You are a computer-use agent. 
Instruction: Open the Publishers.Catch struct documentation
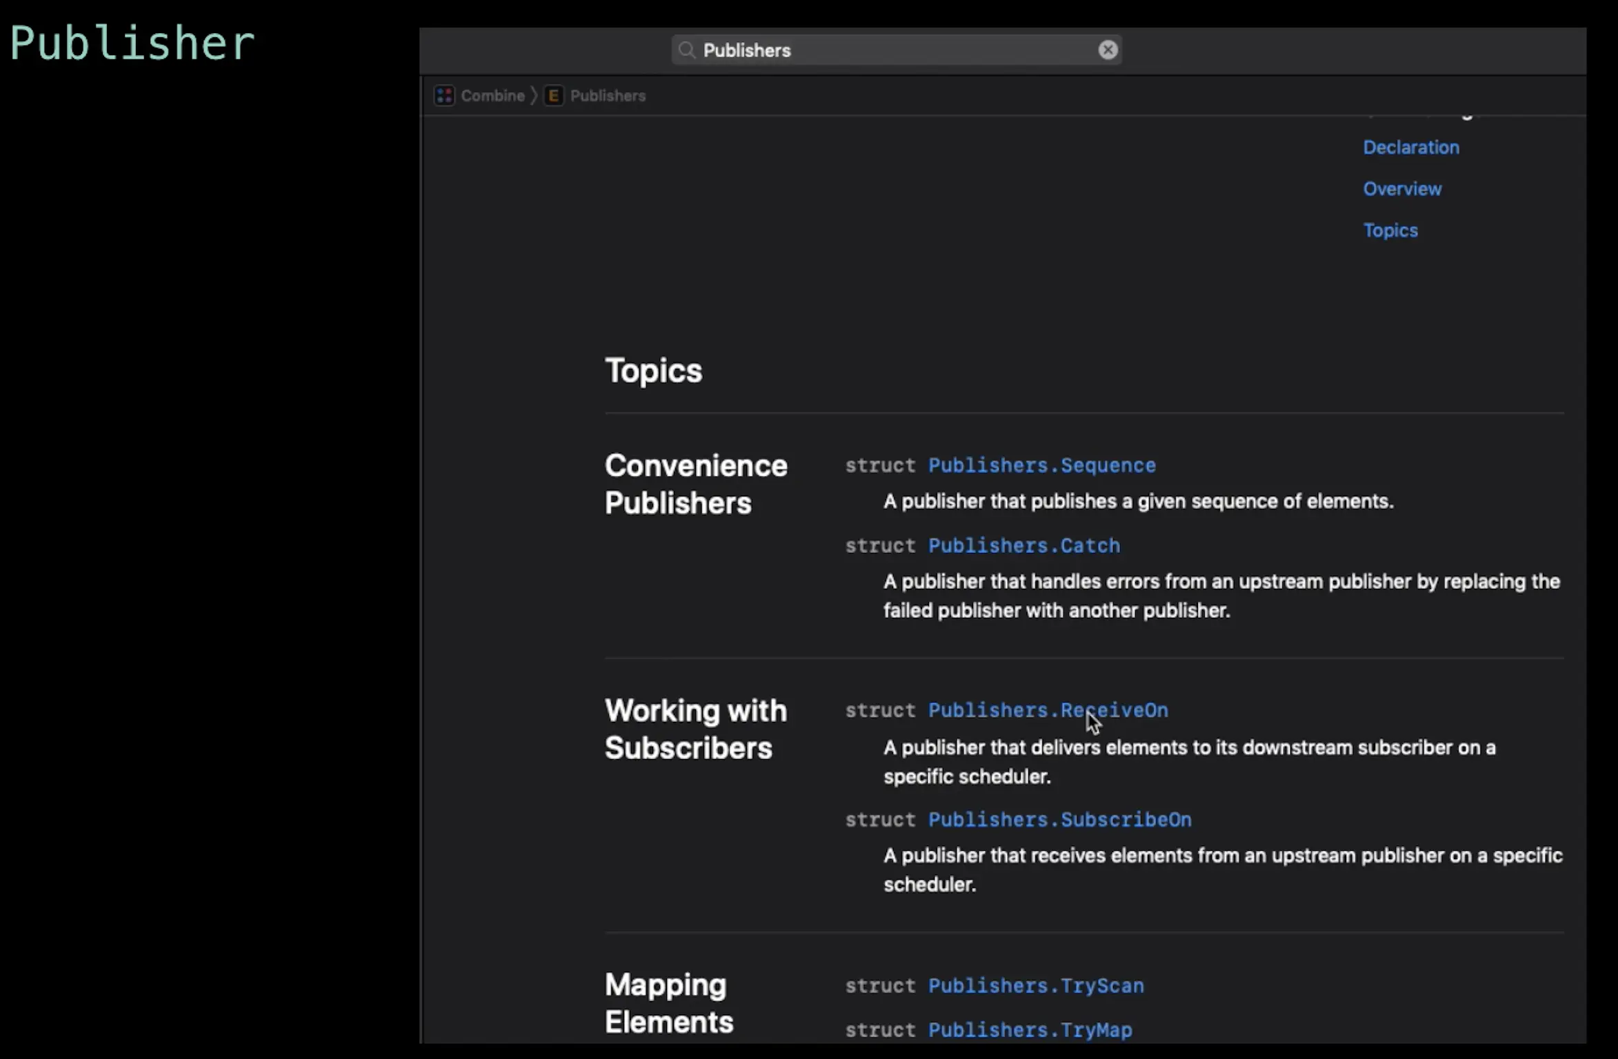(x=1023, y=546)
